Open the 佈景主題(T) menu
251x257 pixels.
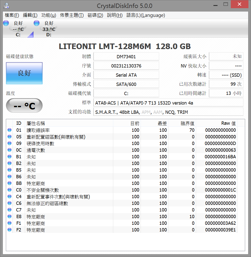72,15
